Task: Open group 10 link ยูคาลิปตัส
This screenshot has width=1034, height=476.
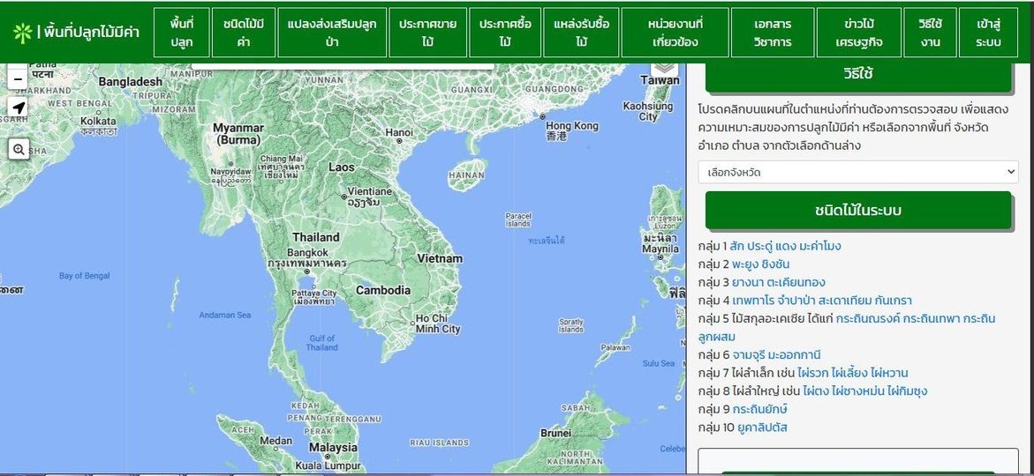Action: [762, 428]
